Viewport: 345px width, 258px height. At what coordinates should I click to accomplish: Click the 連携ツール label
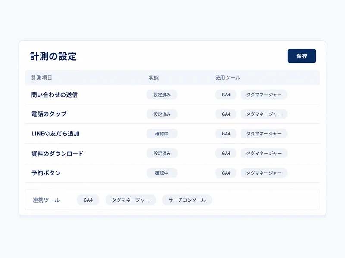tap(46, 200)
